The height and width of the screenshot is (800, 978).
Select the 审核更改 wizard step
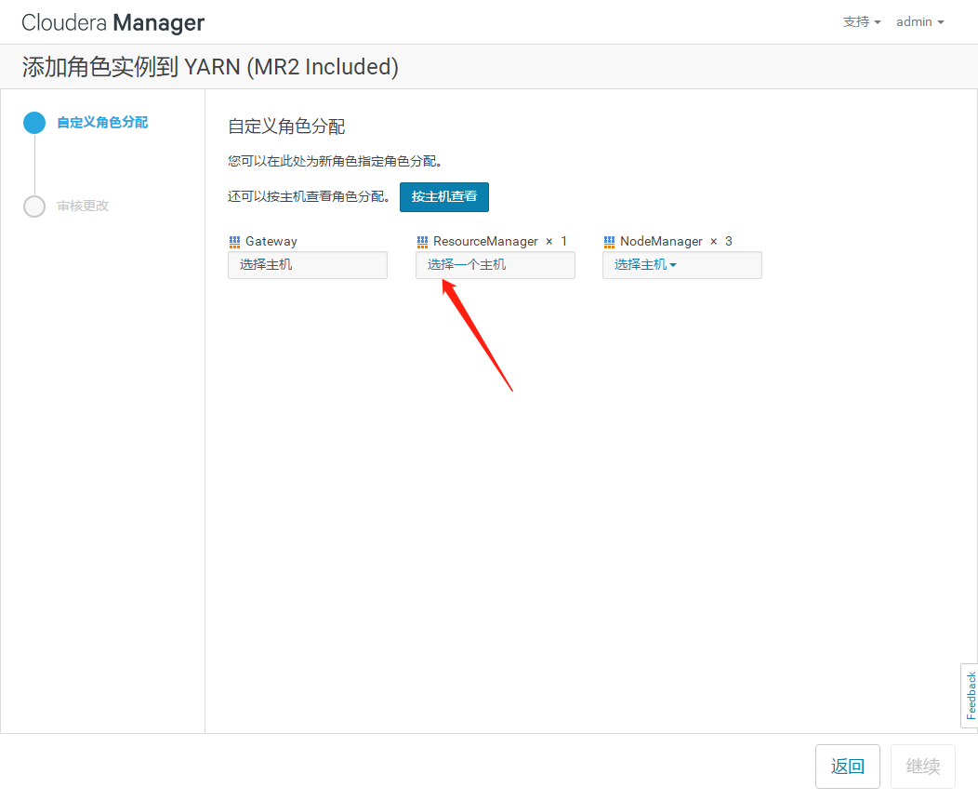click(83, 206)
